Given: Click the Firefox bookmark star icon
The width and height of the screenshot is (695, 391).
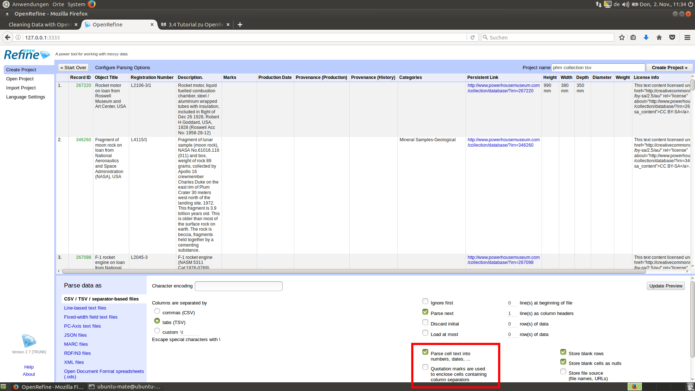Looking at the screenshot, I should (x=622, y=37).
